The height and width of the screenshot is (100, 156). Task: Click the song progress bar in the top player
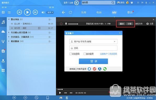[28, 5]
